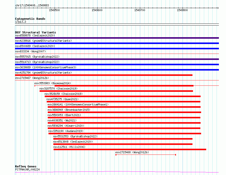Click the 1549600 ruler position label
The width and height of the screenshot is (226, 175).
(x=97, y=10)
